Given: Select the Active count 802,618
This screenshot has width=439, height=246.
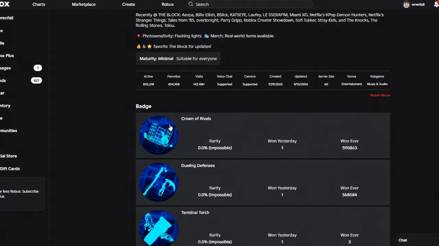Looking at the screenshot, I should coord(149,84).
